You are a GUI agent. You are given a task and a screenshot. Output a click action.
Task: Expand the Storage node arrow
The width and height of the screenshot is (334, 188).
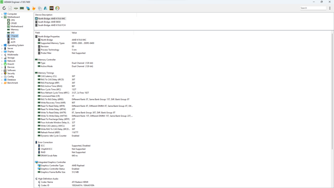[x=2, y=58]
